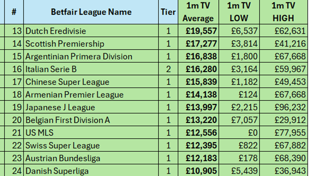
Task: Click the US MLS cell
Action: point(39,133)
